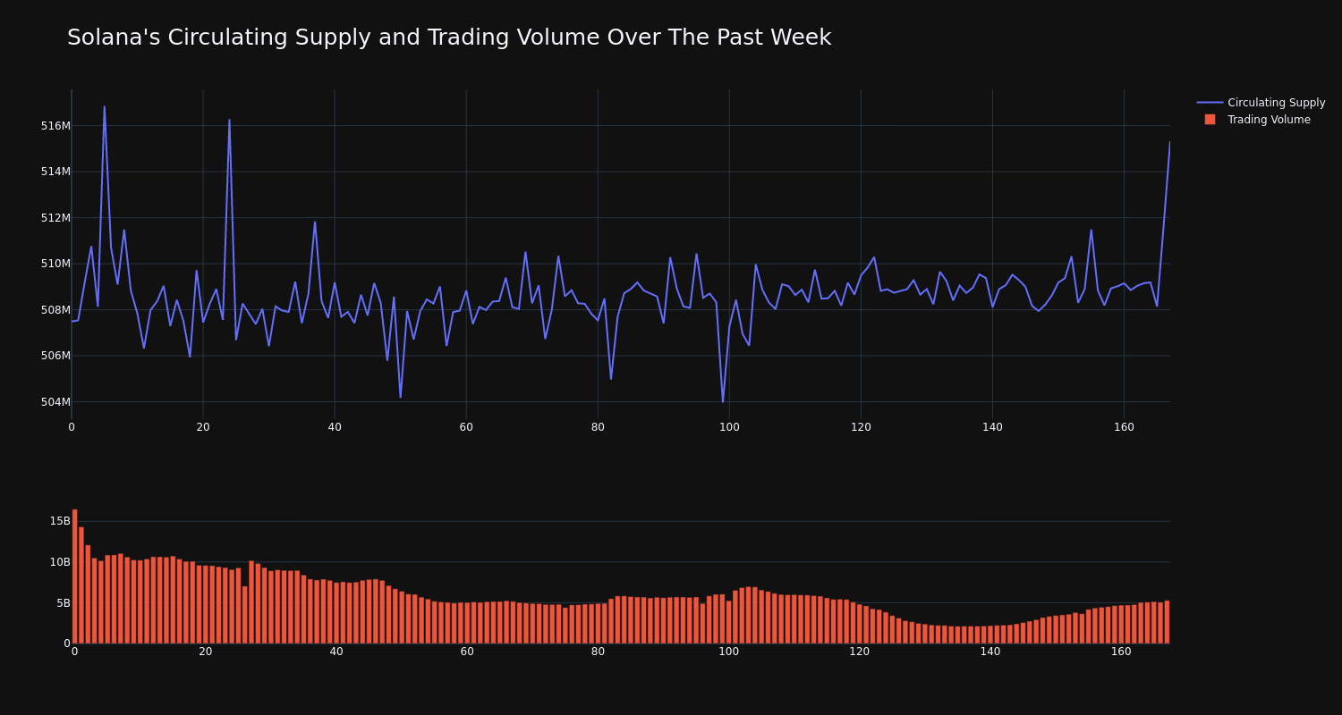Click x-axis label 60 on supply chart
This screenshot has height=715, width=1342.
466,427
